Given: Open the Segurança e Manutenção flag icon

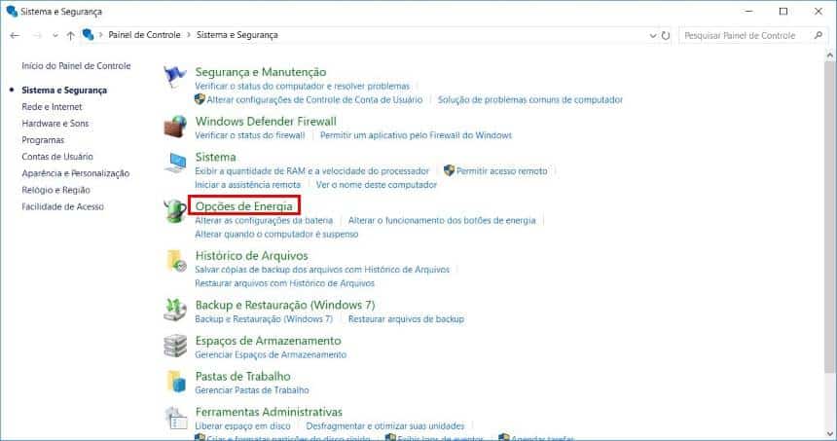Looking at the screenshot, I should tap(174, 77).
